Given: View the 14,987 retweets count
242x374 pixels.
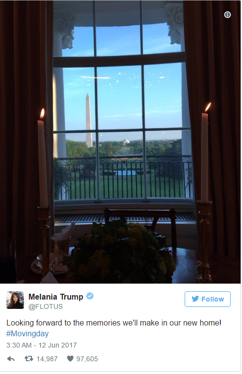Looking at the screenshot, I should [x=47, y=359].
